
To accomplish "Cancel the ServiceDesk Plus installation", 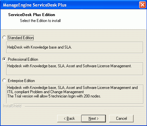I will [x=121, y=118].
